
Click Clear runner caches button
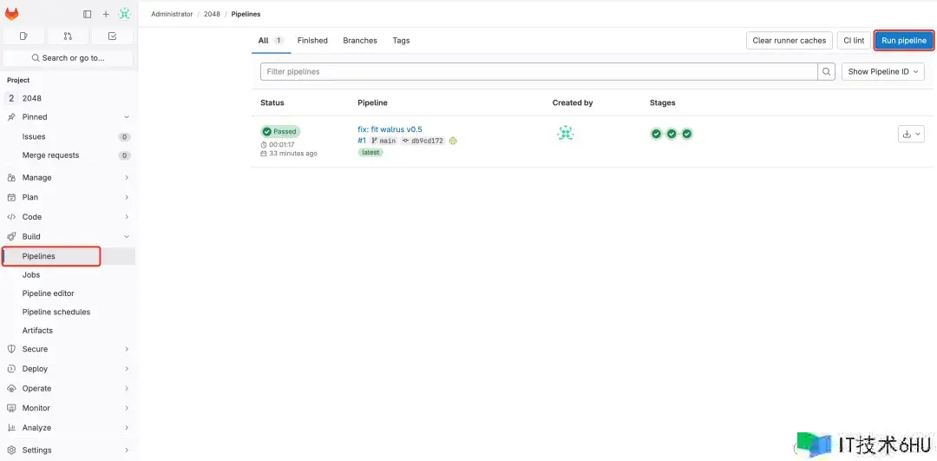[789, 41]
